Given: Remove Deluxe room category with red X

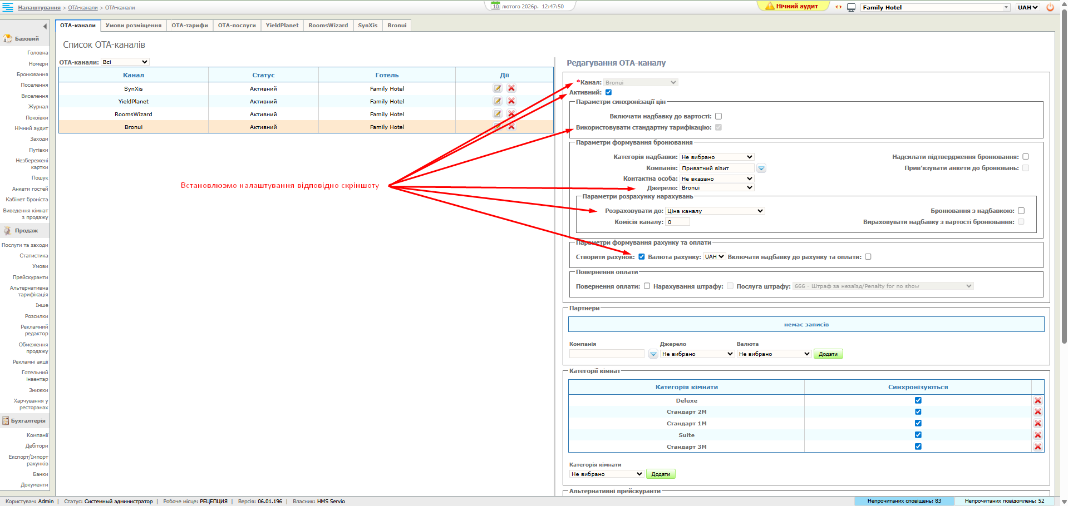Looking at the screenshot, I should 1037,401.
